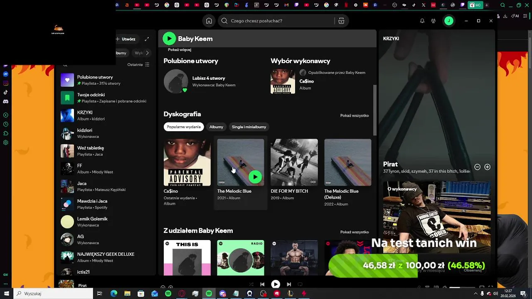Image resolution: width=532 pixels, height=299 pixels.
Task: Click 'KRZYKI' title in now playing panel
Action: [391, 39]
